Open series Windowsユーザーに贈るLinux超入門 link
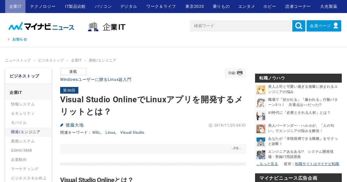The image size is (347, 182). [96, 79]
